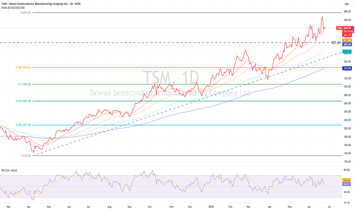Click the 0.786 (207.58) Fibonacci label
355x210 pixels.
pyautogui.click(x=23, y=125)
